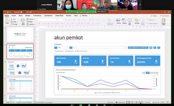The height and width of the screenshot is (106, 174).
Task: Toggle Italic formatting
Action: [42, 23]
